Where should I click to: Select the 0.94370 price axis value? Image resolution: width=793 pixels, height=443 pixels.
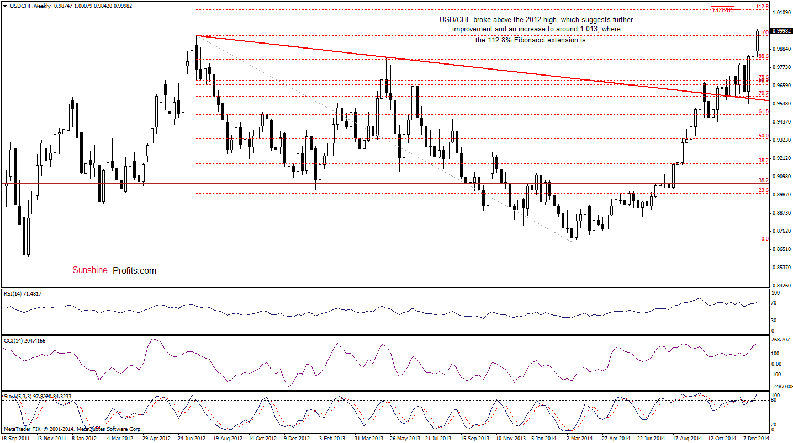click(x=781, y=122)
